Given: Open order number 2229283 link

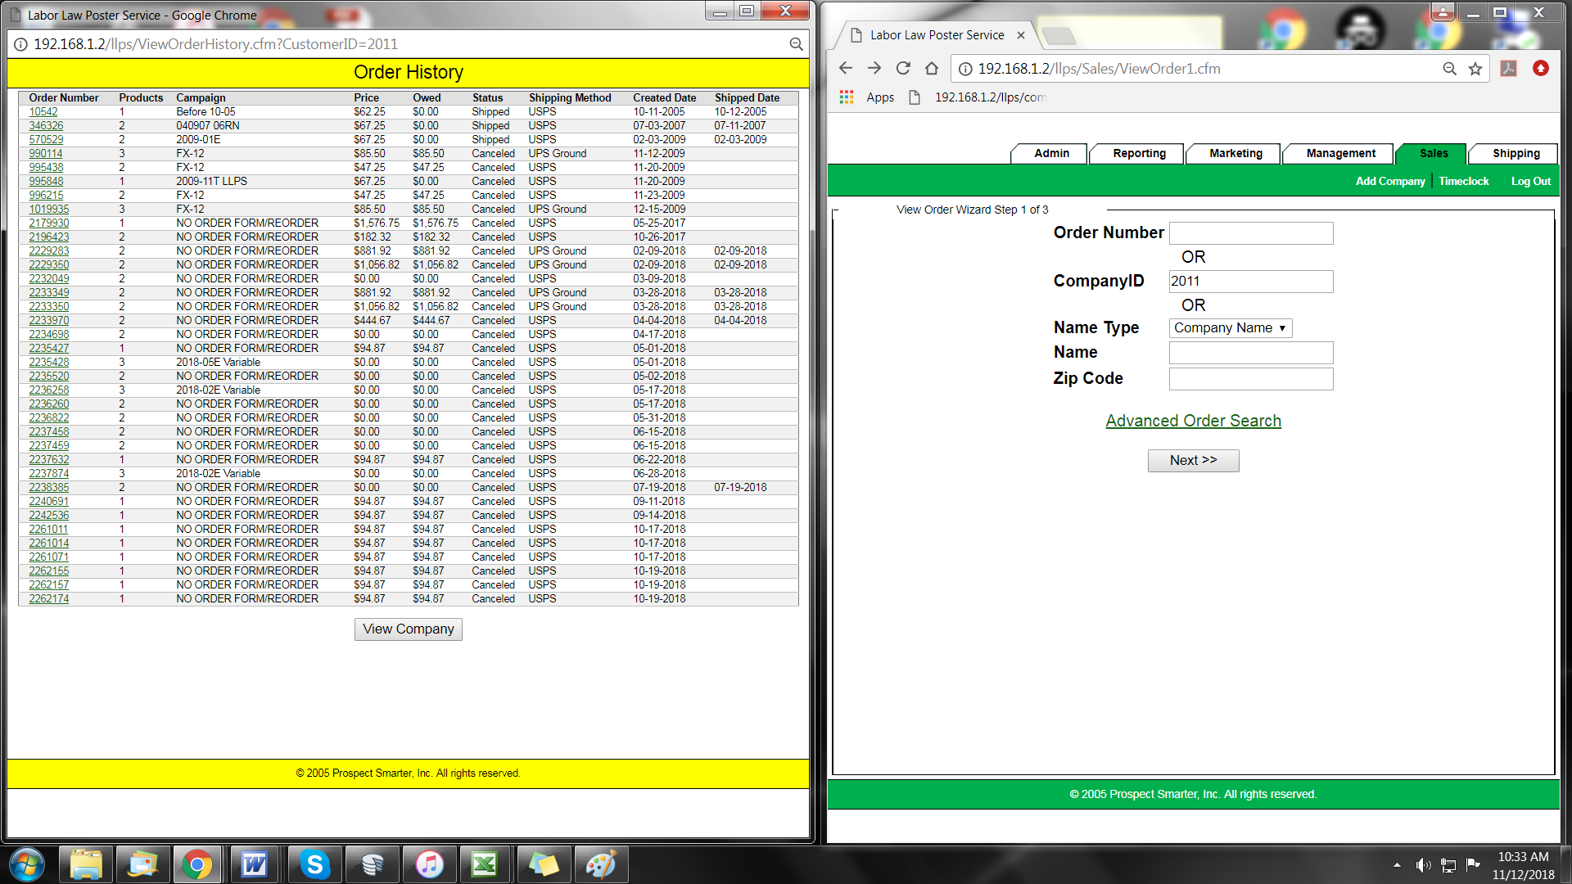Looking at the screenshot, I should [49, 251].
